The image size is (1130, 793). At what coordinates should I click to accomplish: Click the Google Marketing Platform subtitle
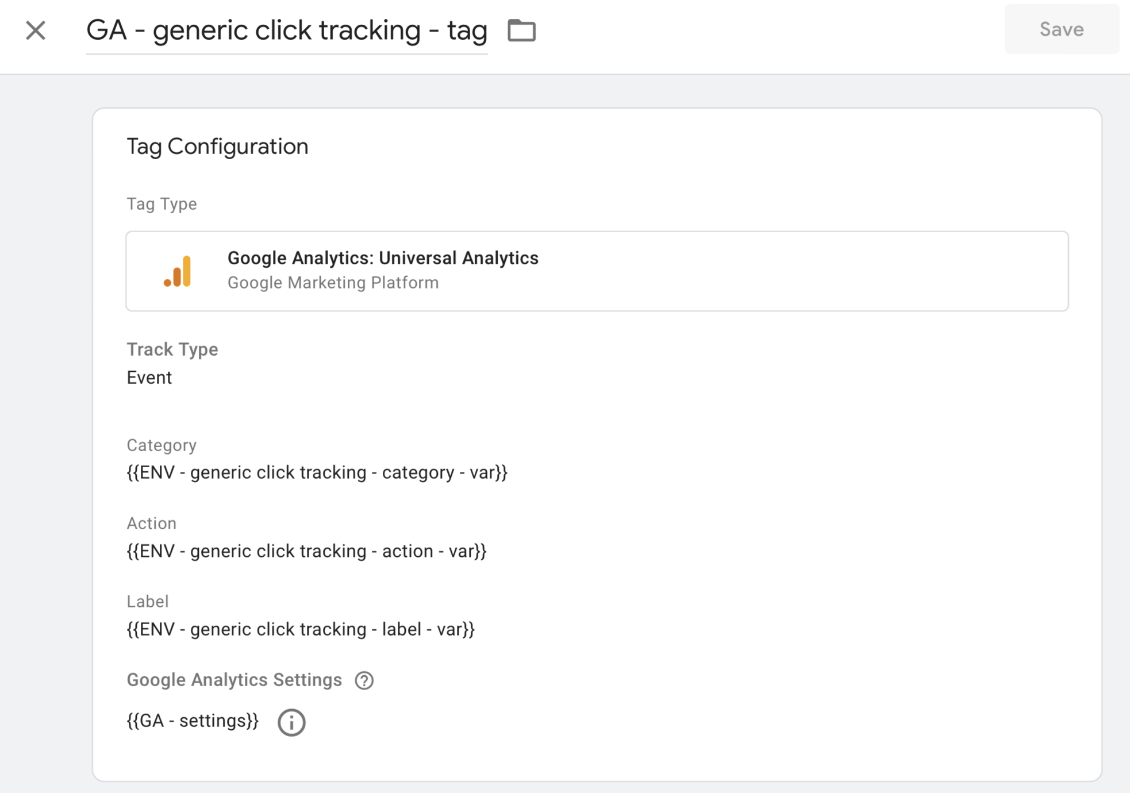click(333, 283)
